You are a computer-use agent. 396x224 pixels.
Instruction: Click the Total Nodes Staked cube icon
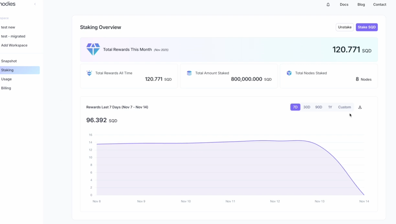[289, 73]
